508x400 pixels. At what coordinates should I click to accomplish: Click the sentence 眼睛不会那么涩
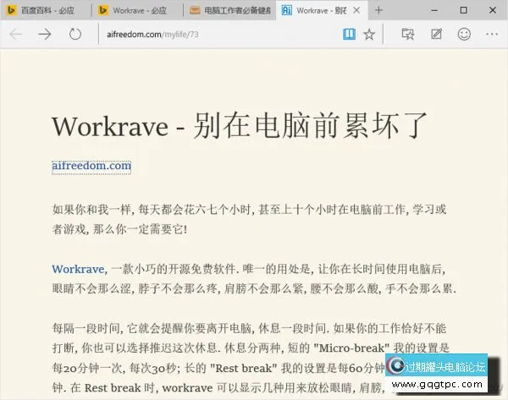93,288
